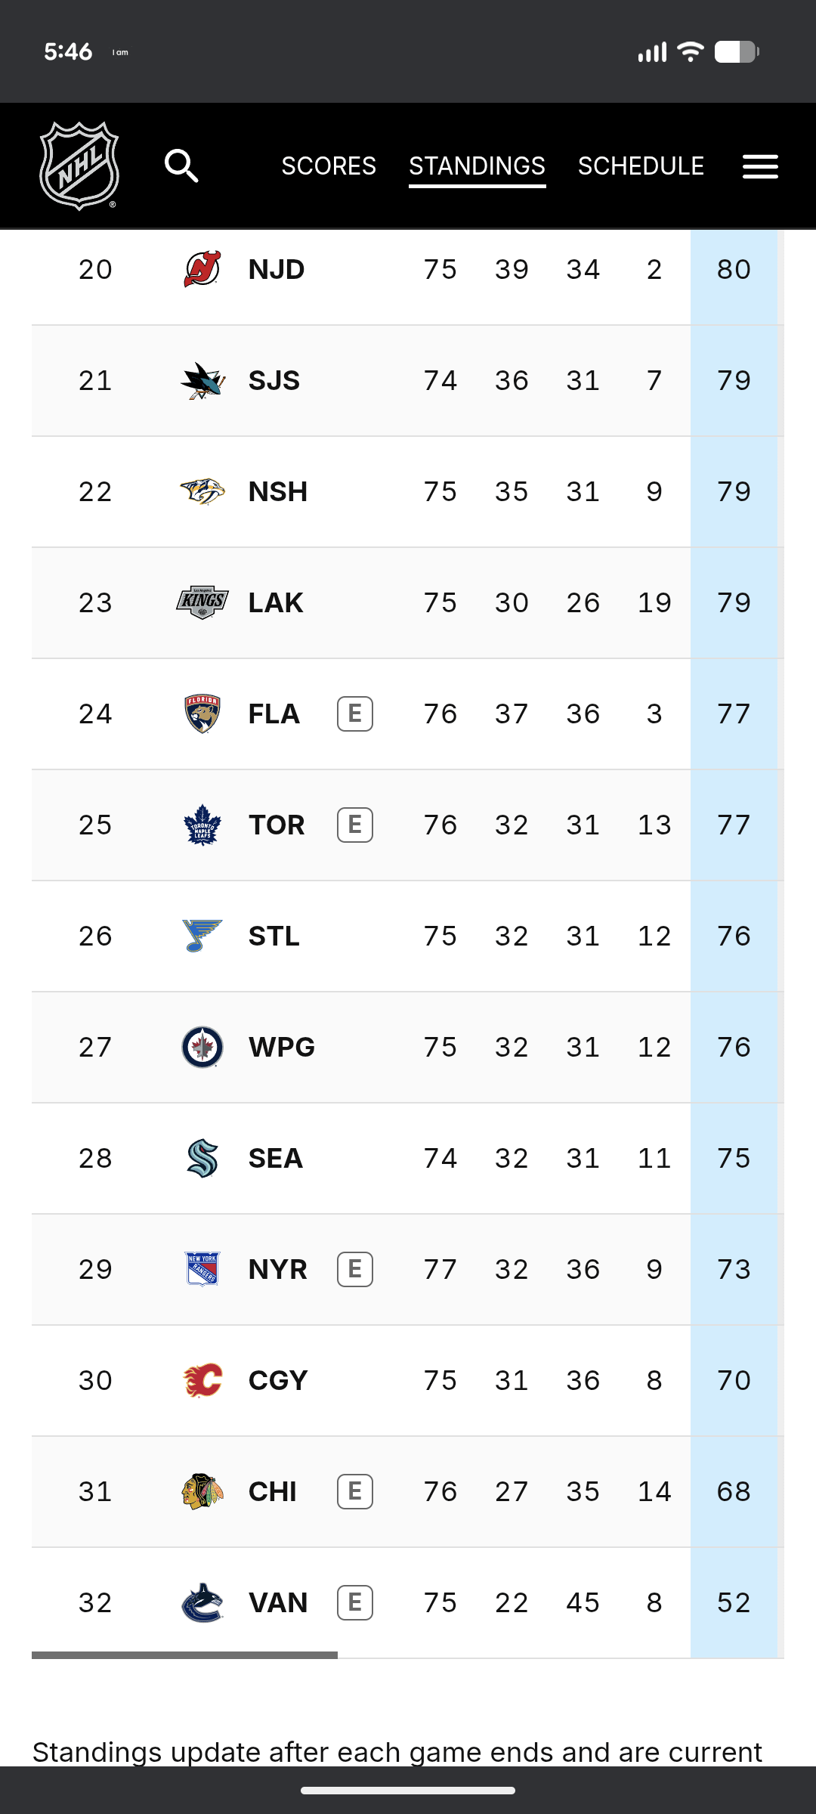The image size is (816, 1814).
Task: Open the FLA team link
Action: 274,714
